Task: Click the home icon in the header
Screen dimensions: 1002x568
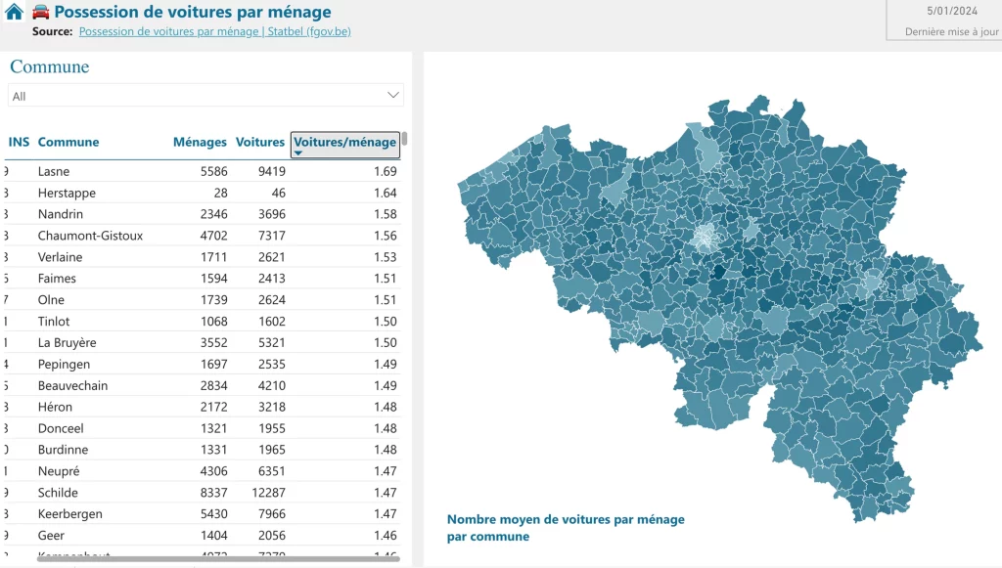Action: [15, 13]
